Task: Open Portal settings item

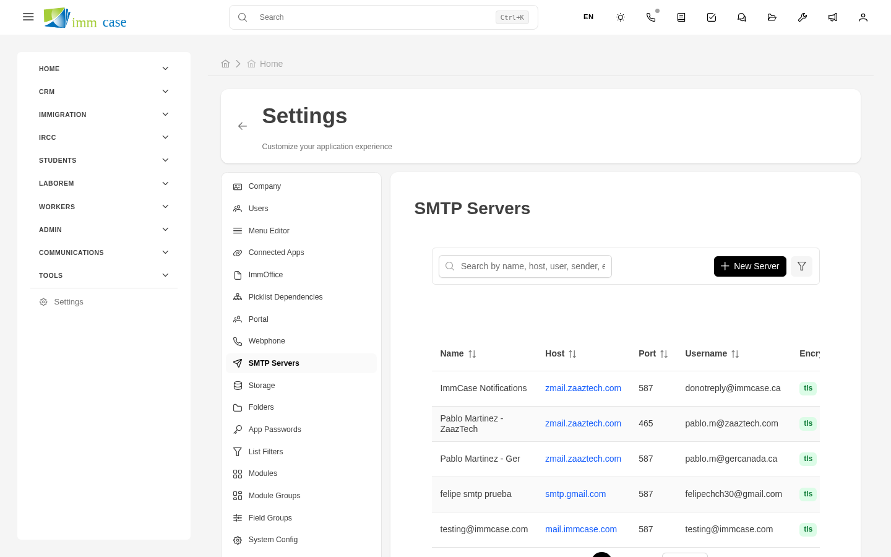Action: click(x=301, y=319)
